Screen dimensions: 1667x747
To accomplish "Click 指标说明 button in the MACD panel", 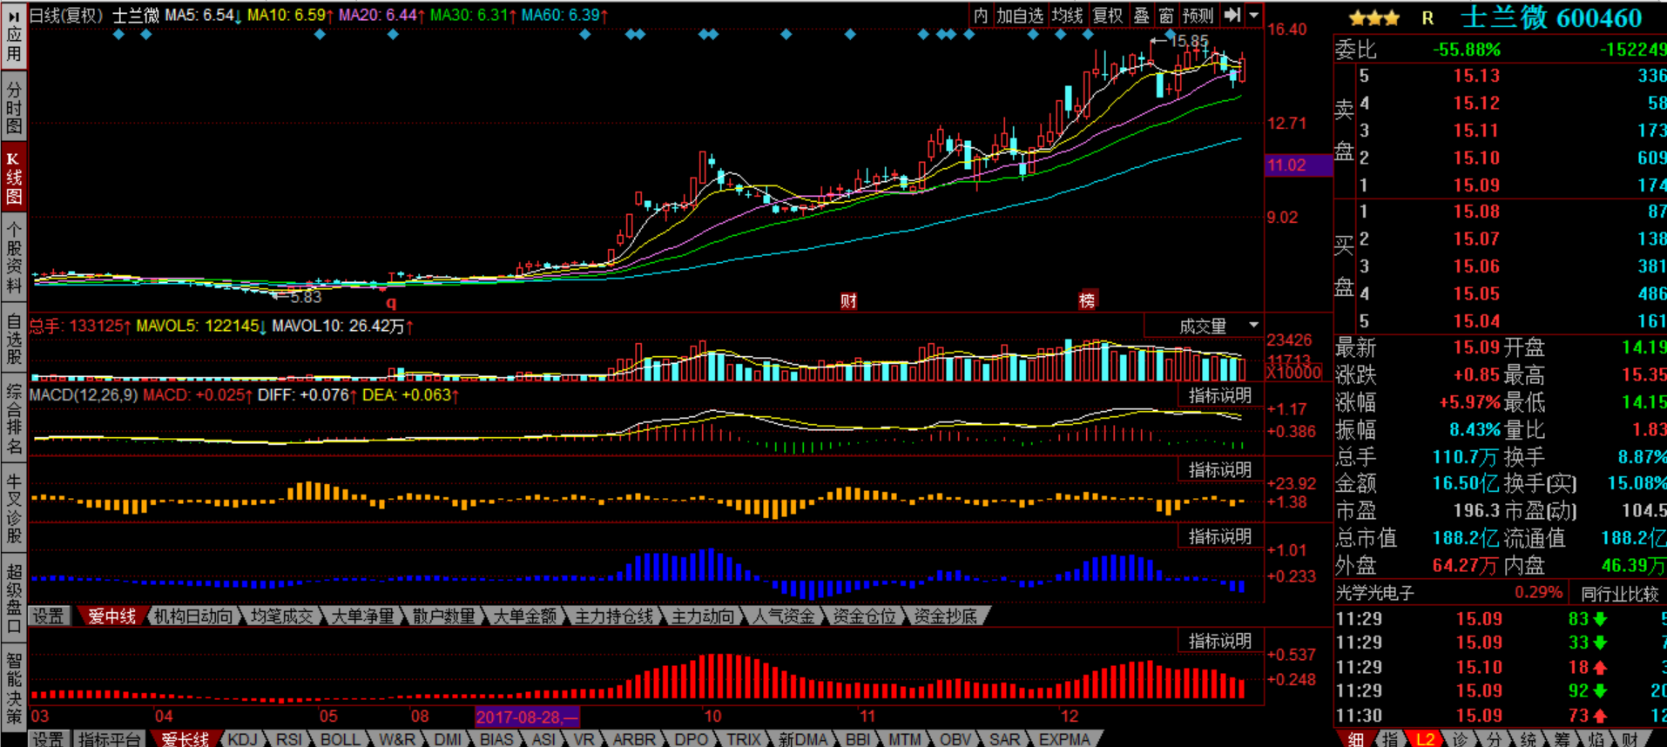I will (1220, 395).
